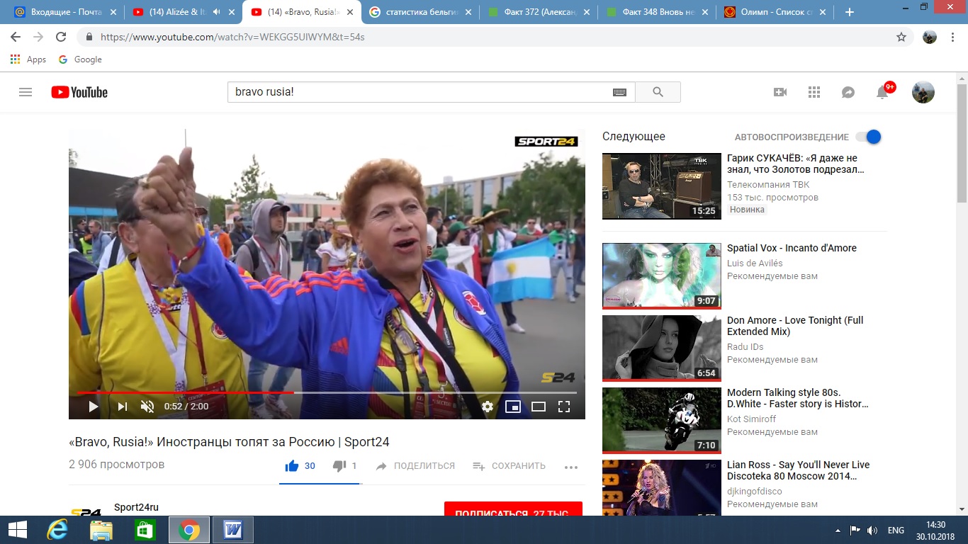Image resolution: width=968 pixels, height=544 pixels.
Task: Toggle the autoplay switch
Action: [x=868, y=137]
